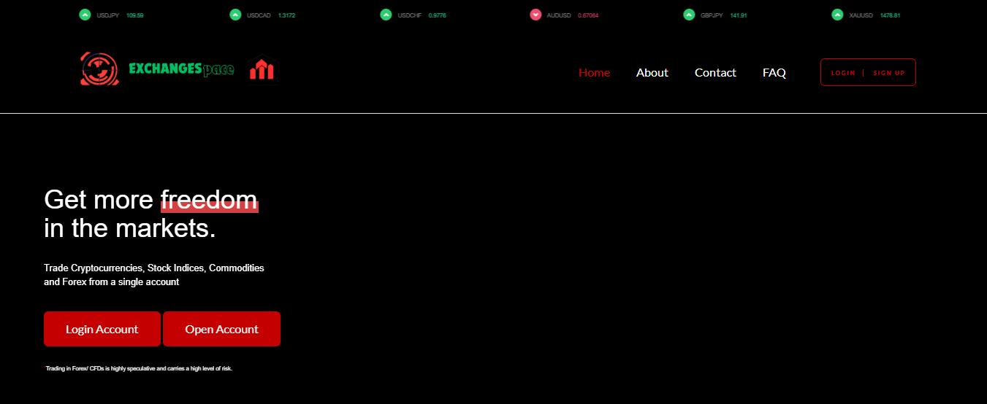Click the green arrow icon beside XAUUSD

[x=837, y=15]
